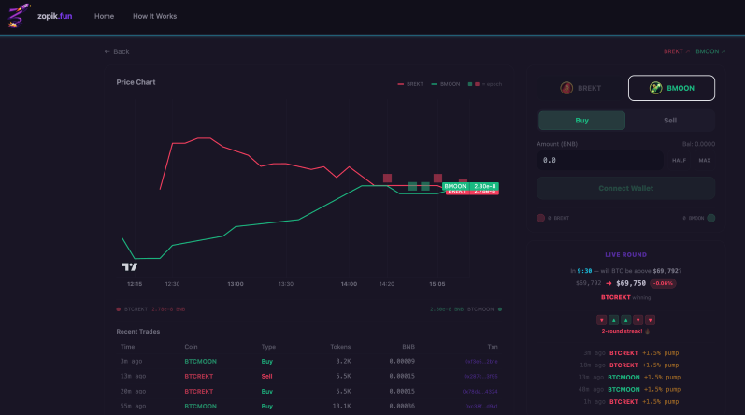Click the 1h ago BTCREKT pump entry
745x415 pixels.
coord(631,401)
